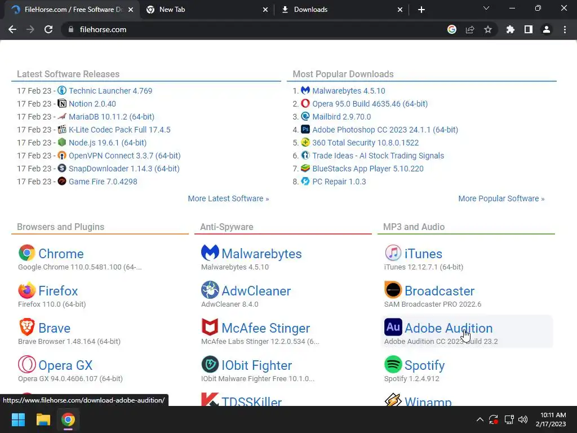The width and height of the screenshot is (577, 433).
Task: Open the More Popular Software link
Action: pos(501,198)
